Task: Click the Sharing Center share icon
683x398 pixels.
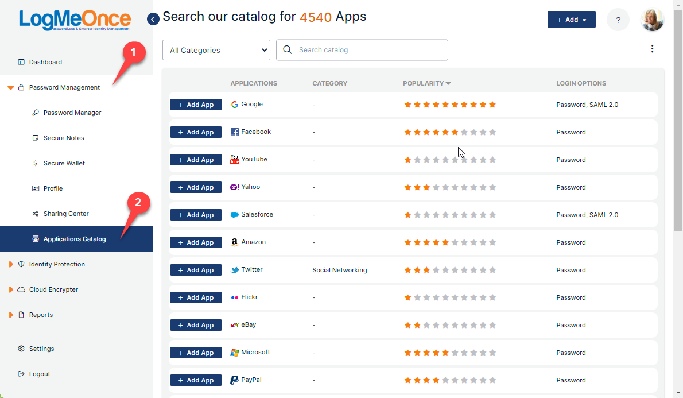Action: [x=35, y=214]
